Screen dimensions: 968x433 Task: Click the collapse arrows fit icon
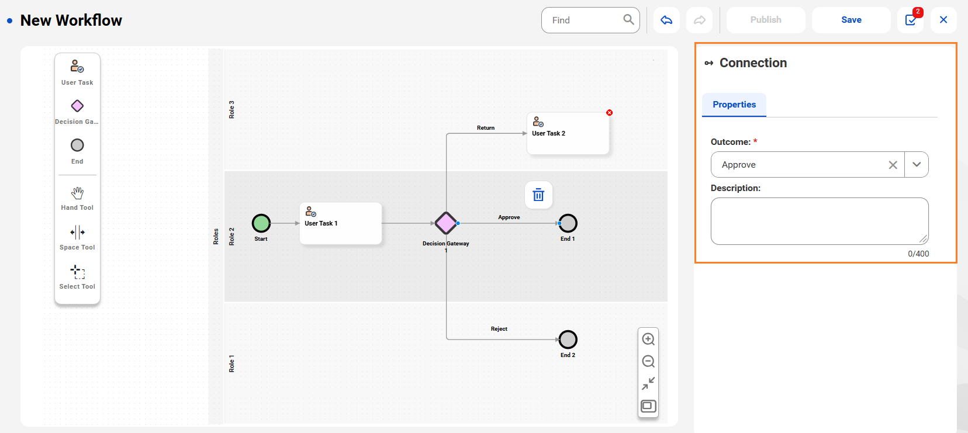(x=648, y=383)
